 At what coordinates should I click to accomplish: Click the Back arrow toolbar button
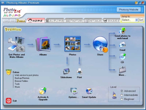pos(6,21)
